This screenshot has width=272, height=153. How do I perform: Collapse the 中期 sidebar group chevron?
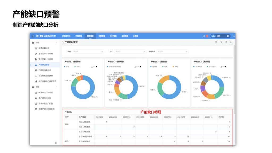[57, 87]
